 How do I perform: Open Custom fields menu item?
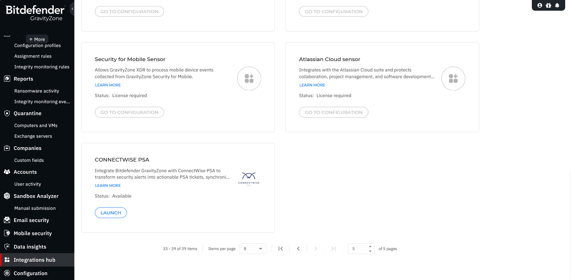[x=29, y=160]
